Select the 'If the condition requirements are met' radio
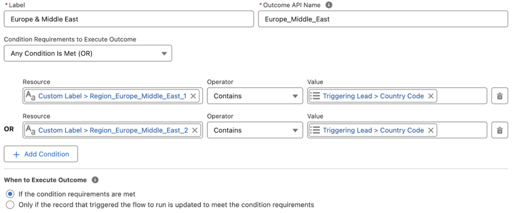Viewport: 522px width, 213px height. 10,194
